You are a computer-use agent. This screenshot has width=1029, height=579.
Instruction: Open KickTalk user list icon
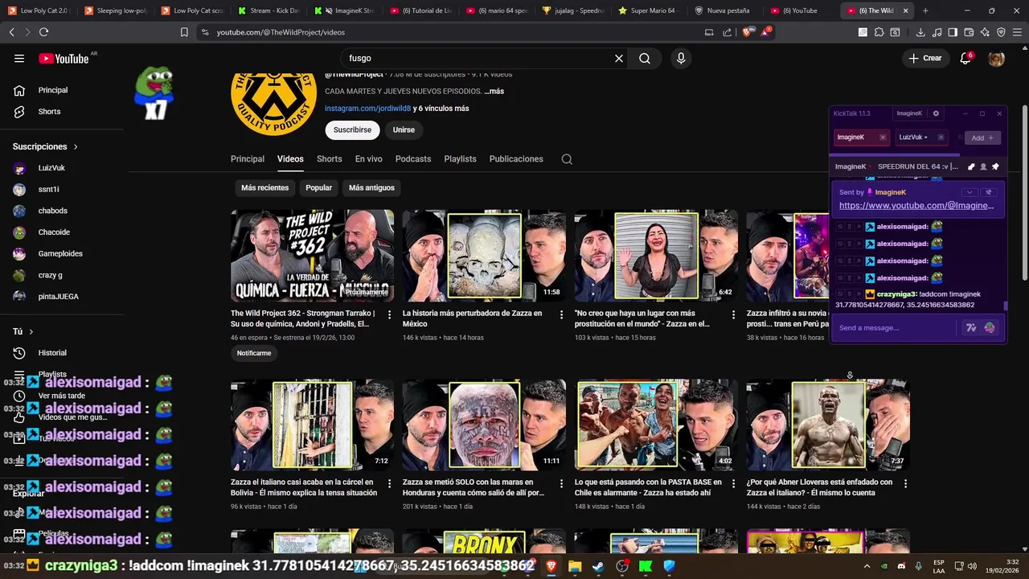[983, 166]
